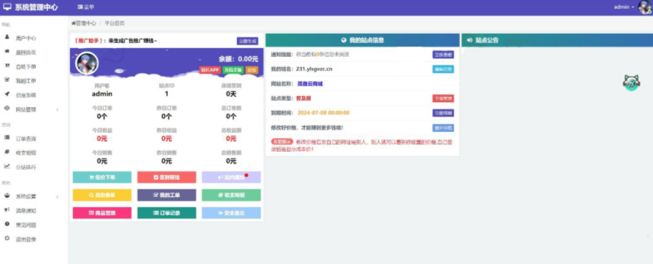Click the floating cat mascot icon
Image resolution: width=653 pixels, height=264 pixels.
click(631, 83)
